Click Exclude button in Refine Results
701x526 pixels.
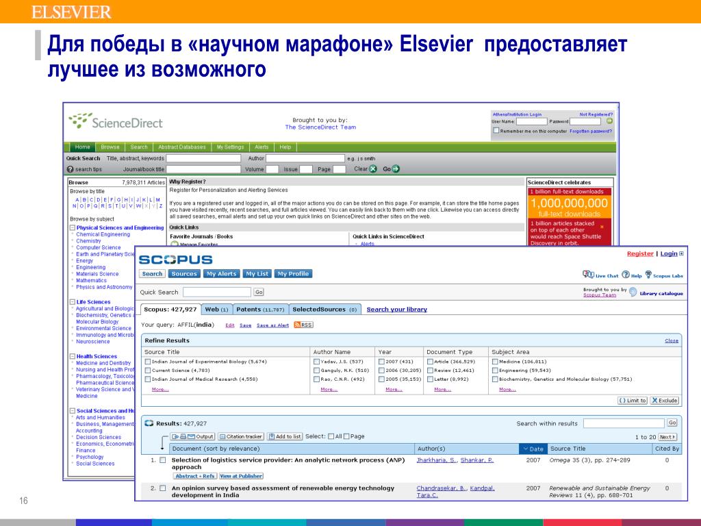(664, 400)
